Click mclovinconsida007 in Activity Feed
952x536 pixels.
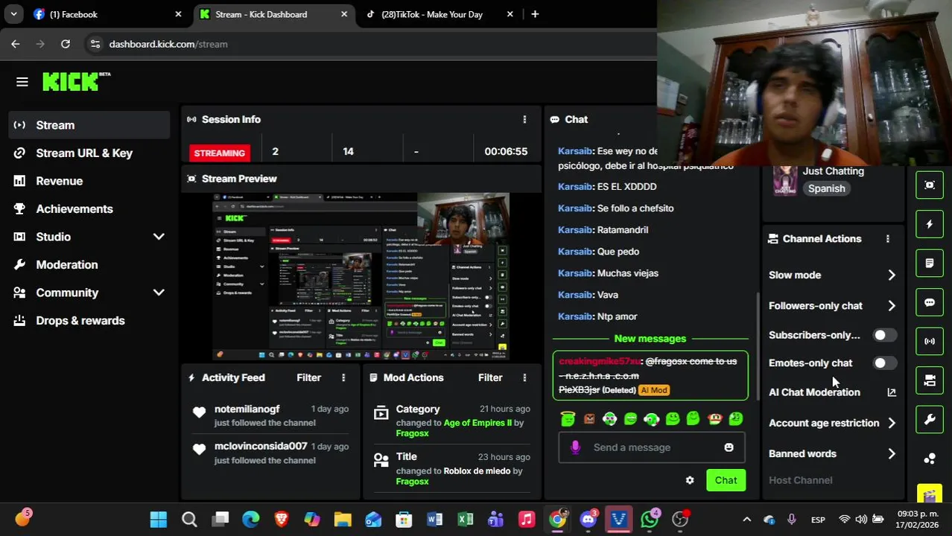pyautogui.click(x=261, y=446)
